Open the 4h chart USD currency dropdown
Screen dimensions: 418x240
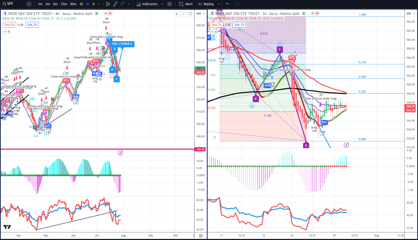coord(201,14)
